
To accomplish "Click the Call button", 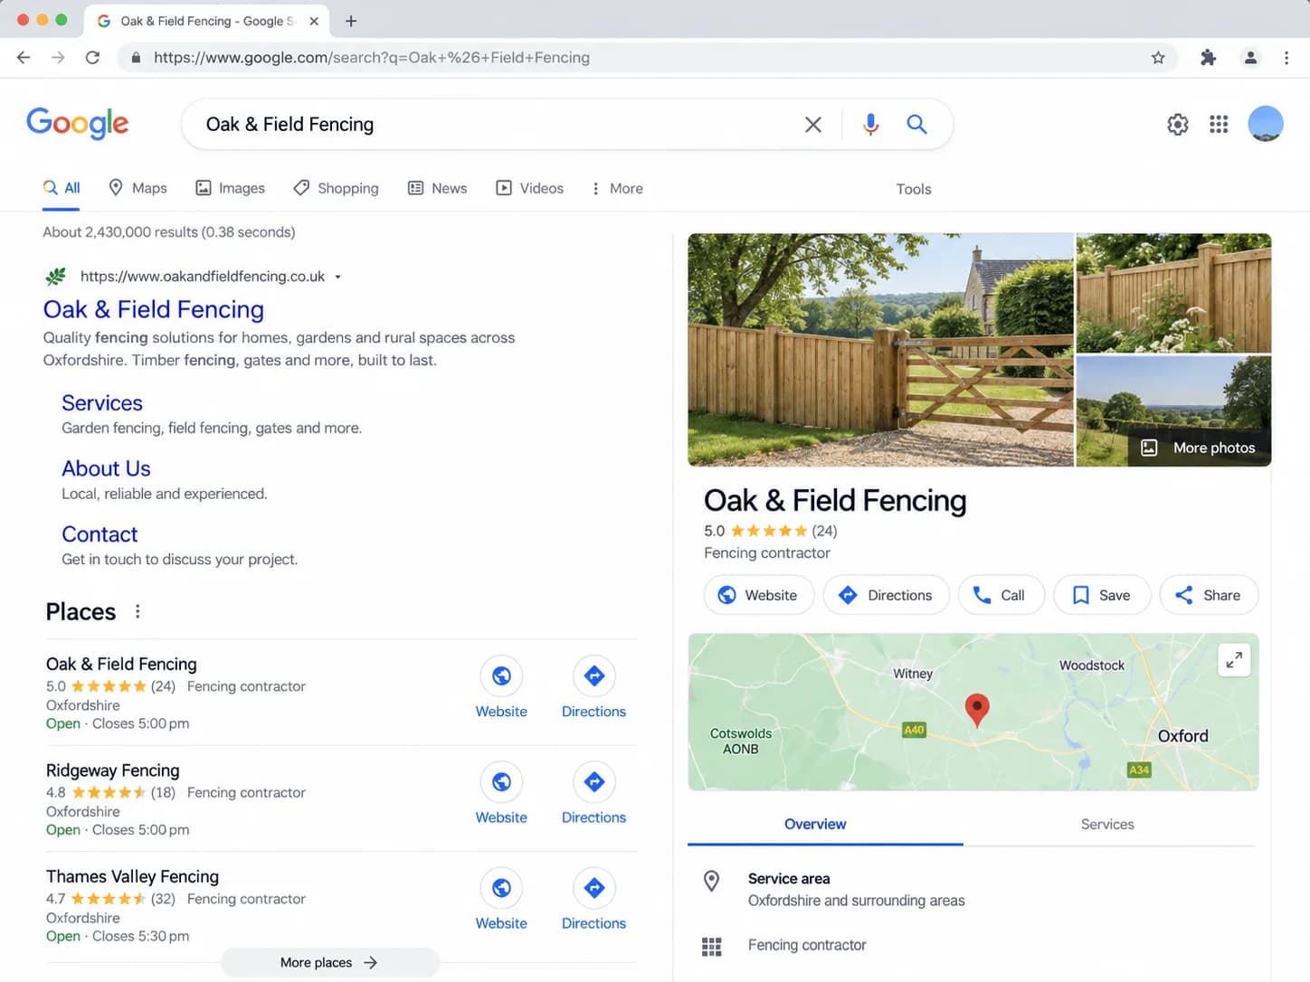I will 1001,595.
